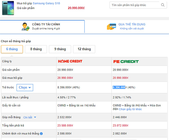The image size is (169, 140).
Task: Click the highlighted 8.396.000 FE Credit prepayment
Action: 119,87
